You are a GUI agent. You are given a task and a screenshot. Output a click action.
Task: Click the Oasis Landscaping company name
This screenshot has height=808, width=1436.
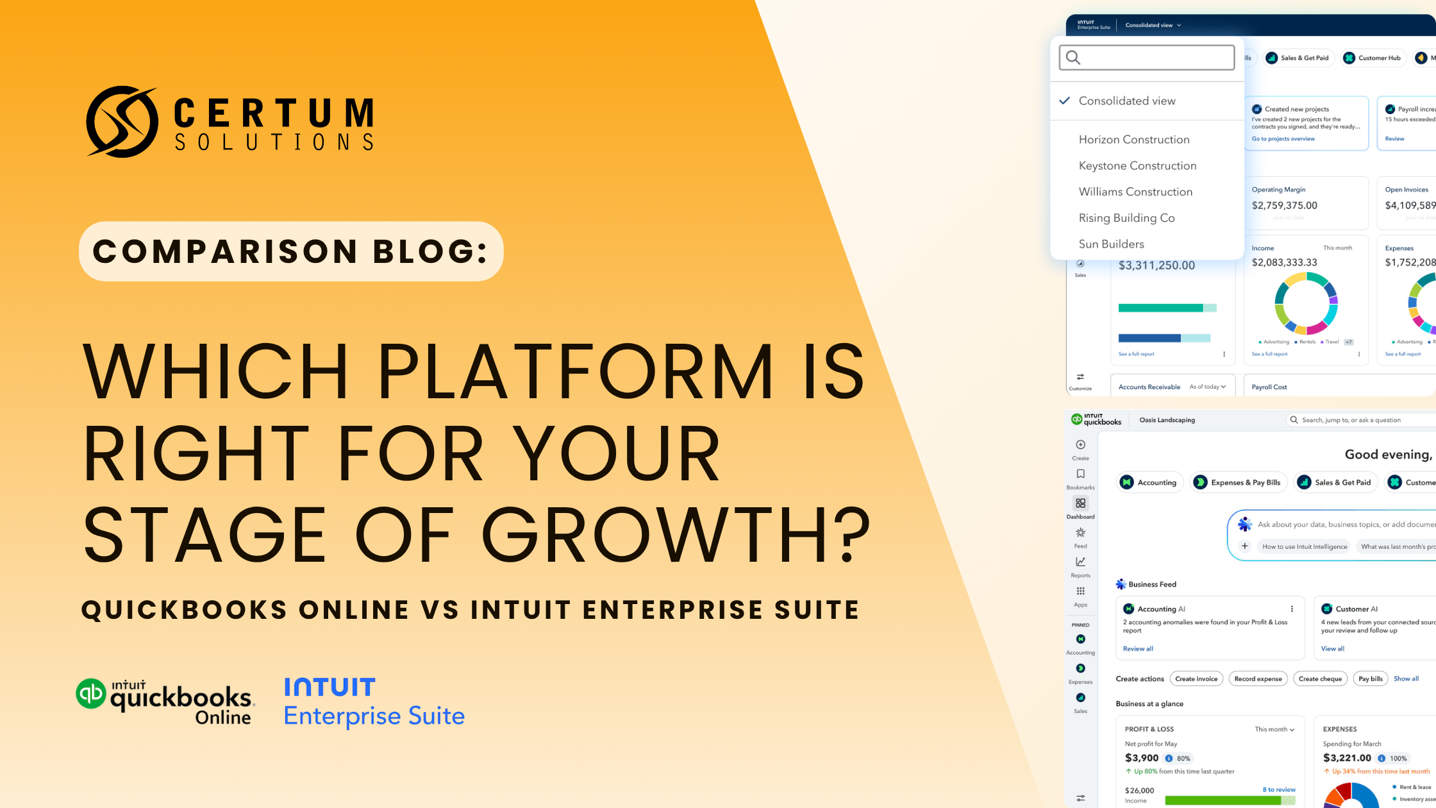pos(1167,420)
